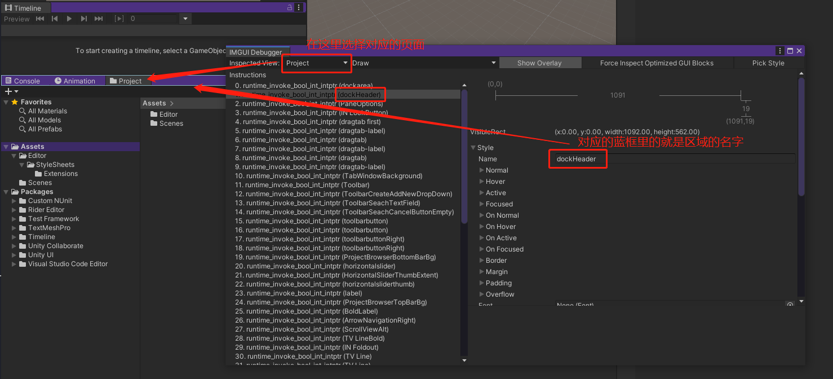
Task: Switch to the Console tab
Action: pyautogui.click(x=22, y=81)
